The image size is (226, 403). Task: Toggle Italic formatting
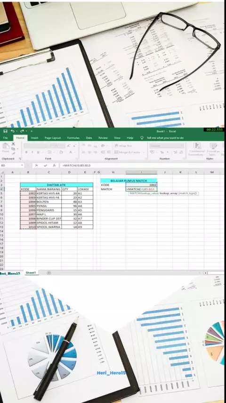[x=32, y=152]
